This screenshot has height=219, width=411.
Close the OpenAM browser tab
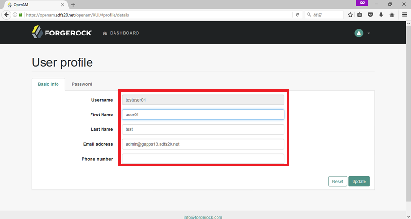point(62,5)
